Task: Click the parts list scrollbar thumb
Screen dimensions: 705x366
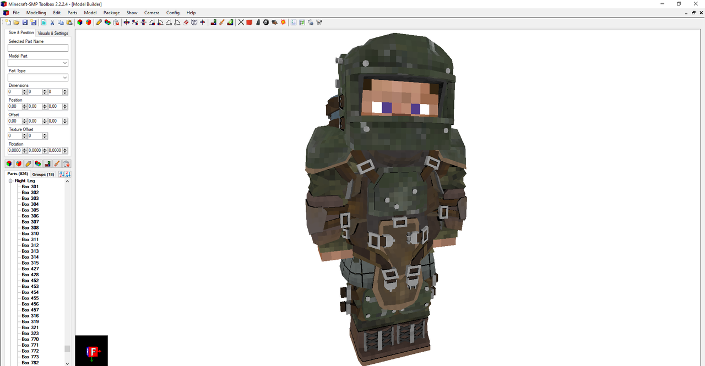Action: click(68, 348)
